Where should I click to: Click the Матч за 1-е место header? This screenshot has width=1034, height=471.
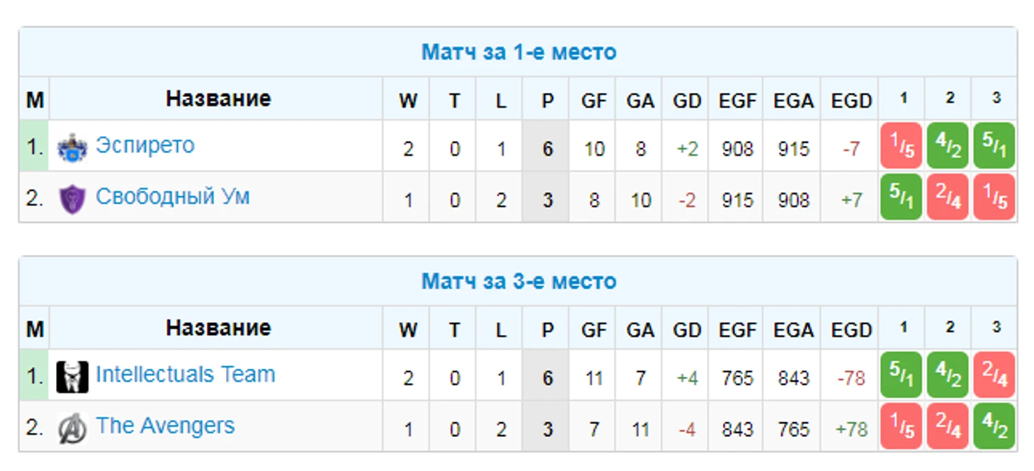[x=518, y=52]
